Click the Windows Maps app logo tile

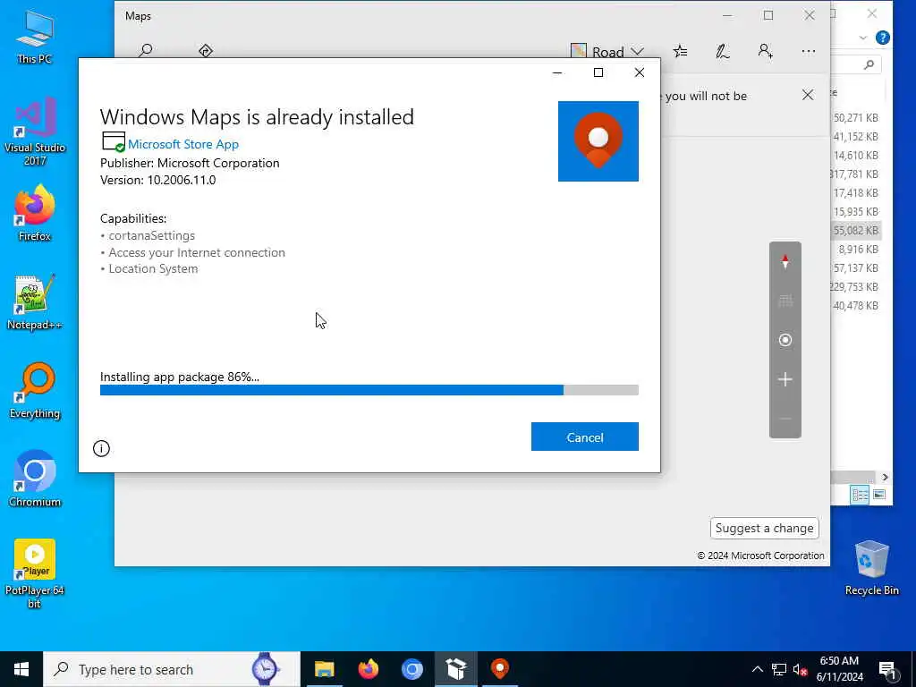coord(598,141)
